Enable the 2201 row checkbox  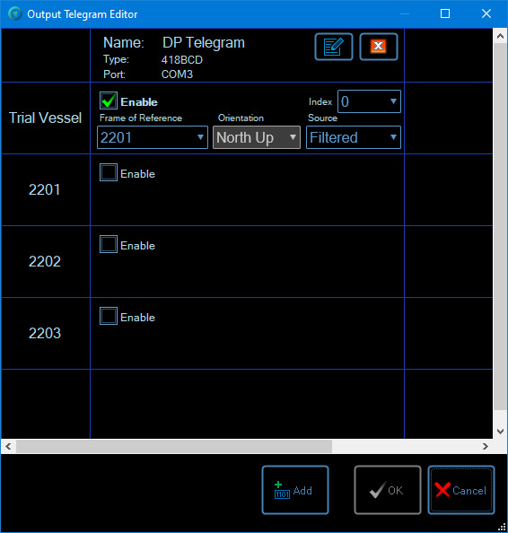pos(109,172)
